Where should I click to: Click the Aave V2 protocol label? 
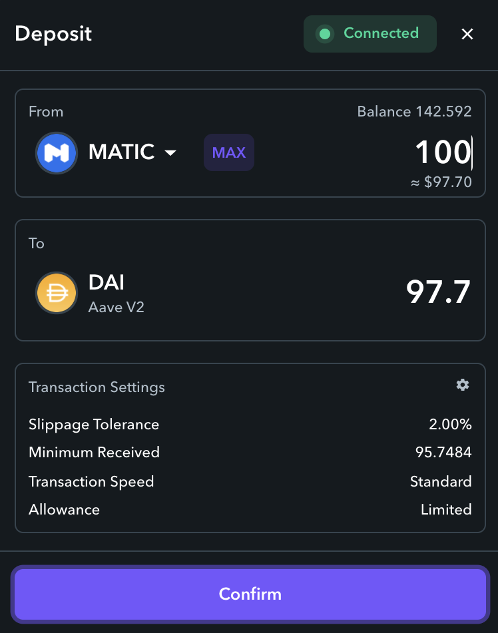tap(117, 308)
